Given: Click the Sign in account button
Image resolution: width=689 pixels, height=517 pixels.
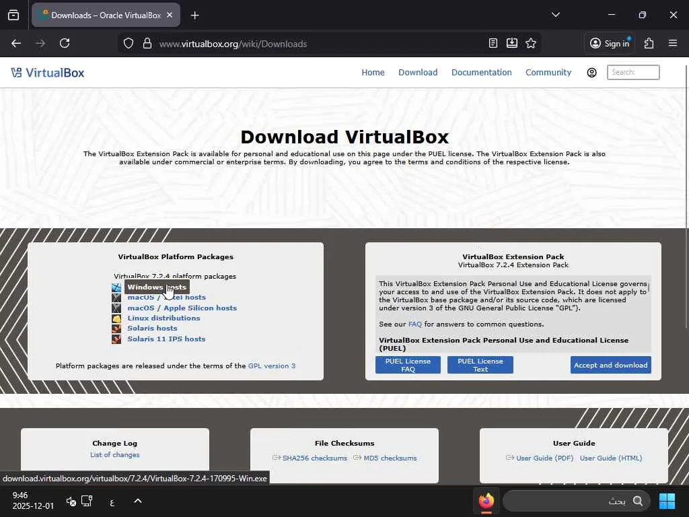Looking at the screenshot, I should pyautogui.click(x=610, y=43).
